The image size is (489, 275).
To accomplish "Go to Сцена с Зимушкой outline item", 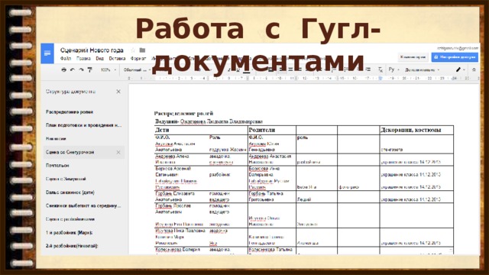I will coord(66,179).
